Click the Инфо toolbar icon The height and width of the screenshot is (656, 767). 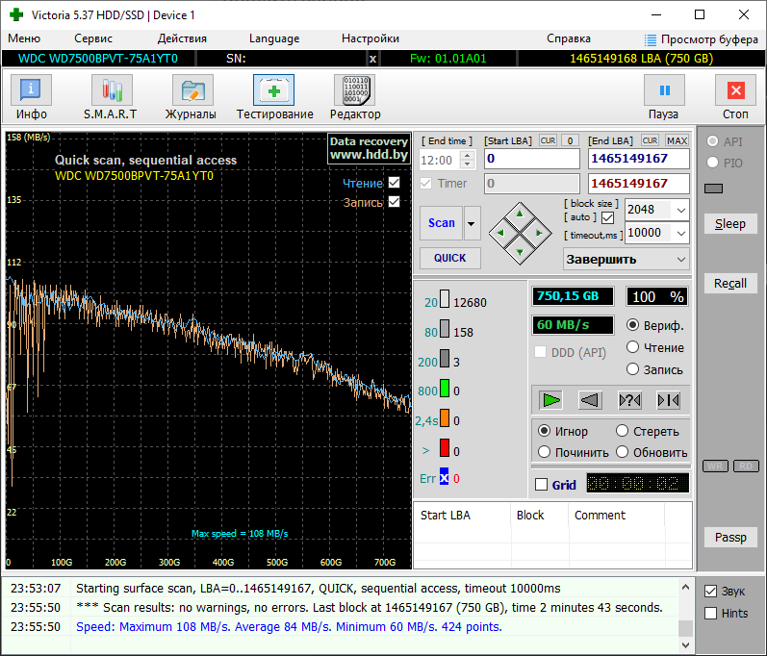pyautogui.click(x=32, y=91)
